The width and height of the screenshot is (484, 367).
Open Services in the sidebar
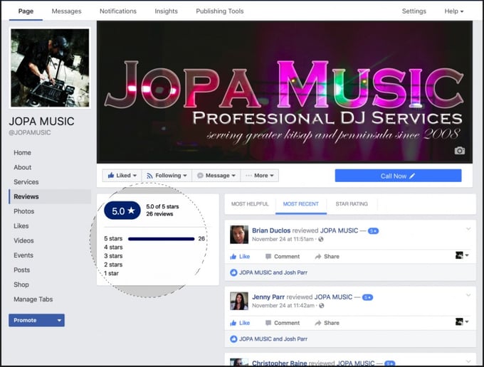tap(26, 182)
